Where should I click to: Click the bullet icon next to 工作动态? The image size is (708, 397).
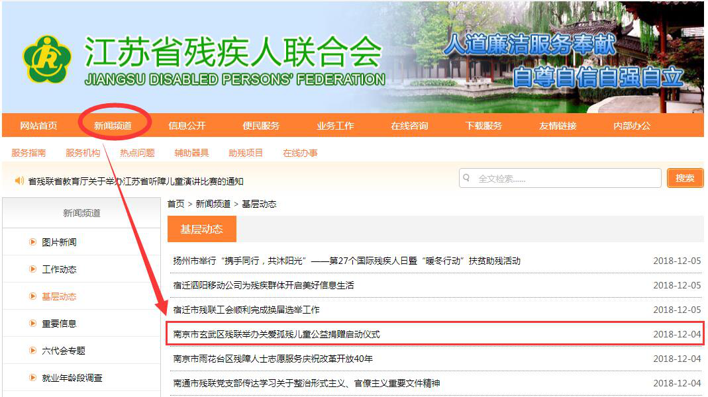click(x=32, y=269)
